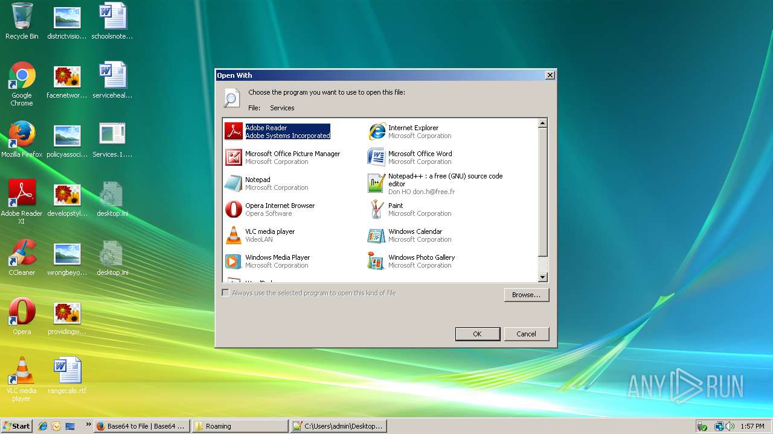
Task: Click program list scroll up arrow
Action: (542, 123)
